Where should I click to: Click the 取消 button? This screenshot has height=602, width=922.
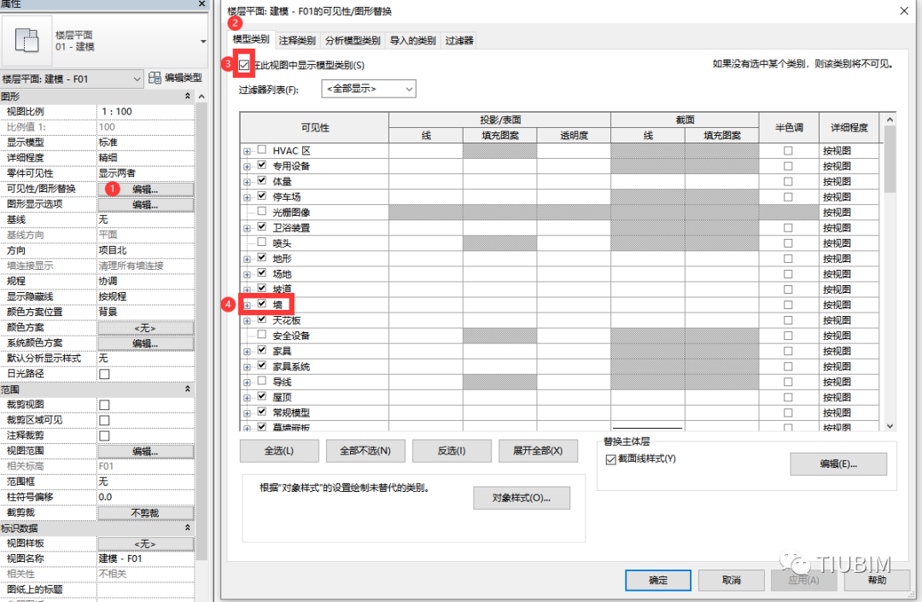point(732,581)
